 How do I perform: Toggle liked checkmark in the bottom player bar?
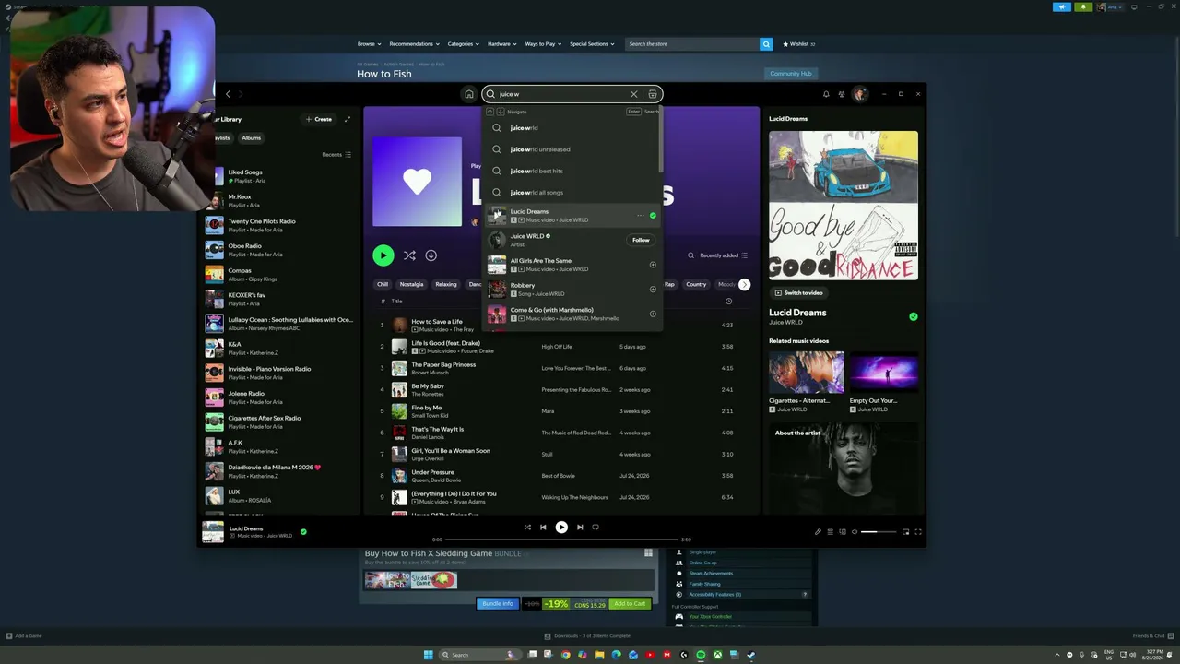[x=303, y=532]
